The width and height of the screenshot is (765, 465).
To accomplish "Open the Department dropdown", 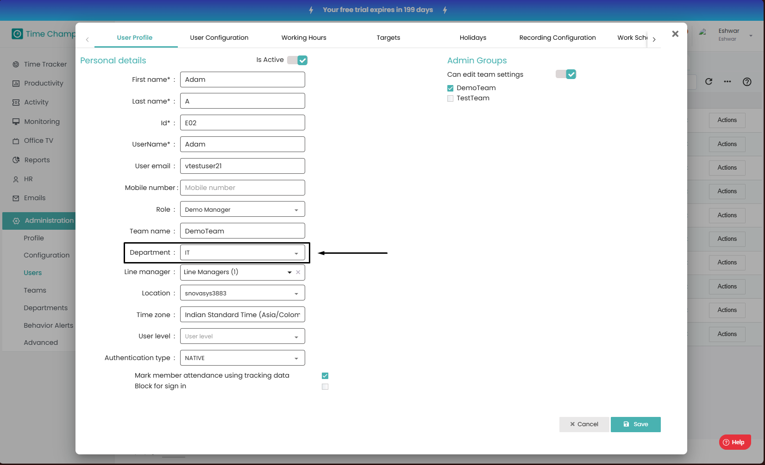I will [242, 253].
